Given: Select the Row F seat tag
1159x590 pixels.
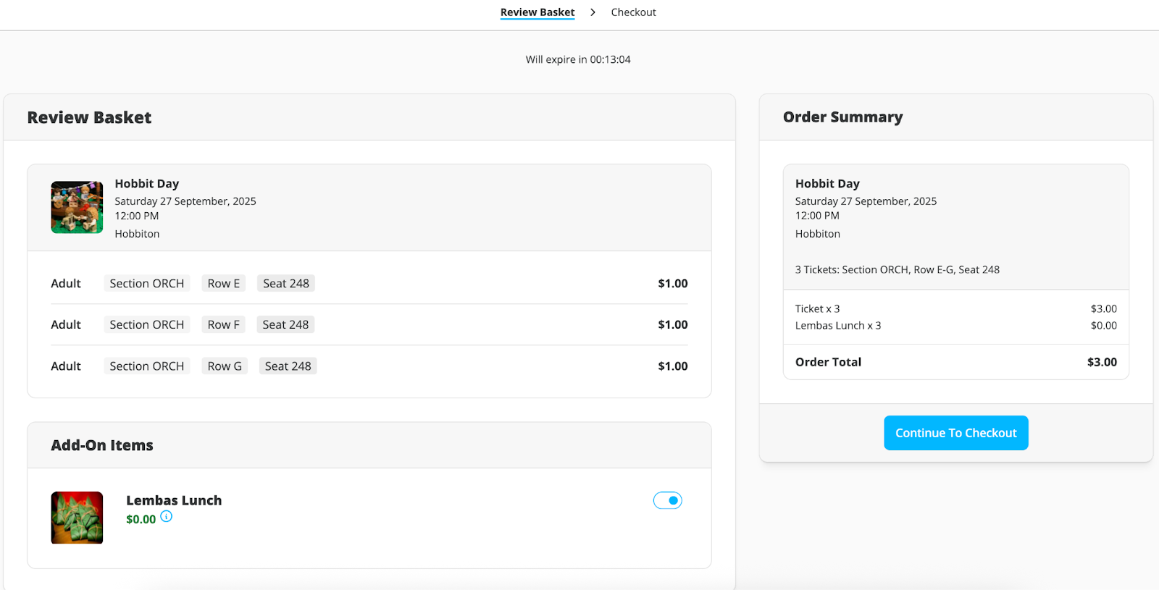Looking at the screenshot, I should coord(224,324).
